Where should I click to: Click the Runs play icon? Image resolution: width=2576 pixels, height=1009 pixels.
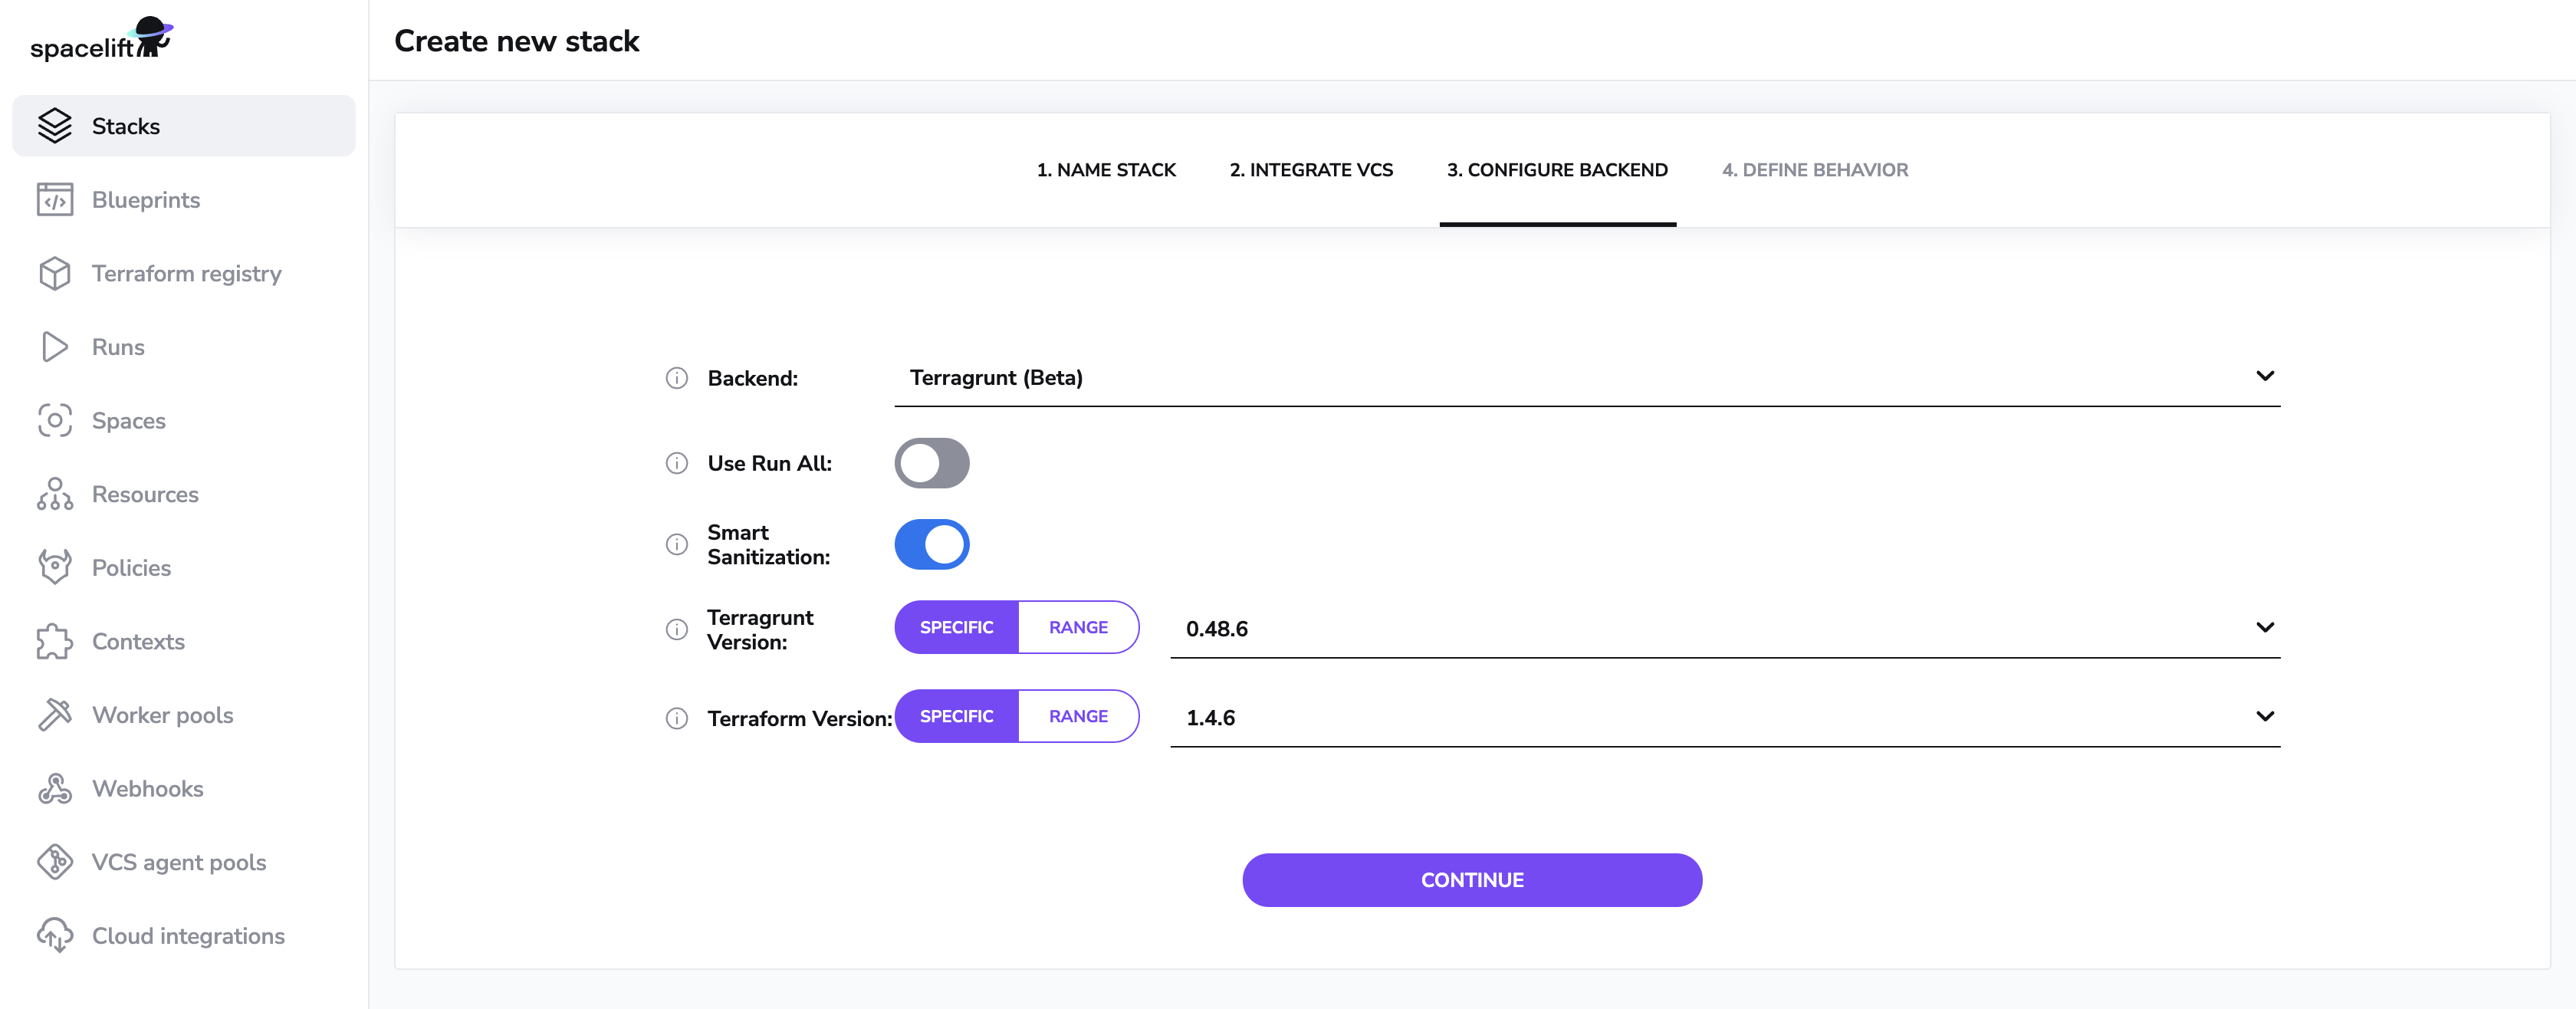[54, 347]
